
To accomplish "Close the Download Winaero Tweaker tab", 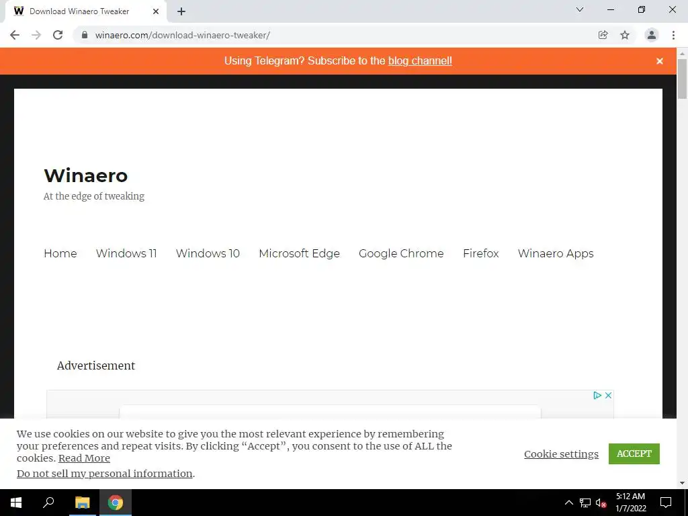I will click(156, 11).
